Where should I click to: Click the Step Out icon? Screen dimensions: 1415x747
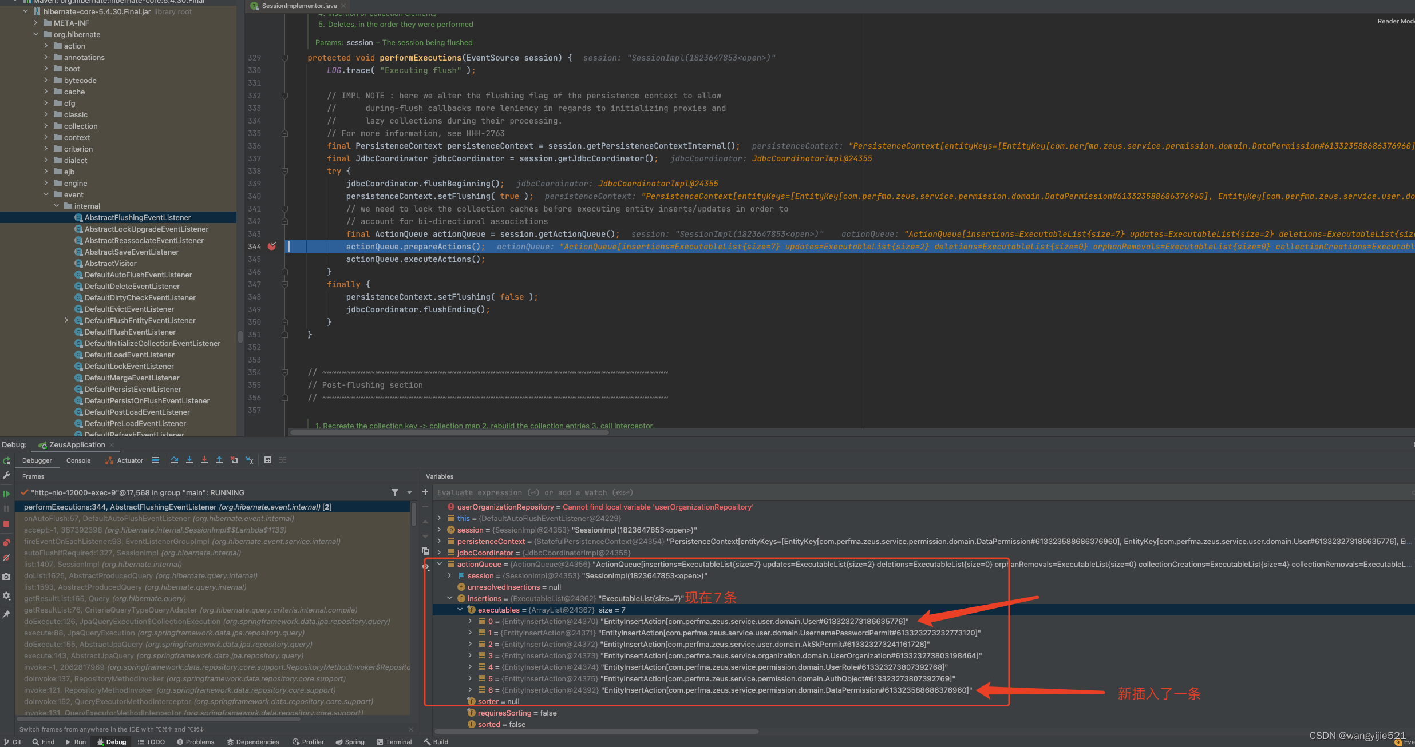click(x=219, y=460)
